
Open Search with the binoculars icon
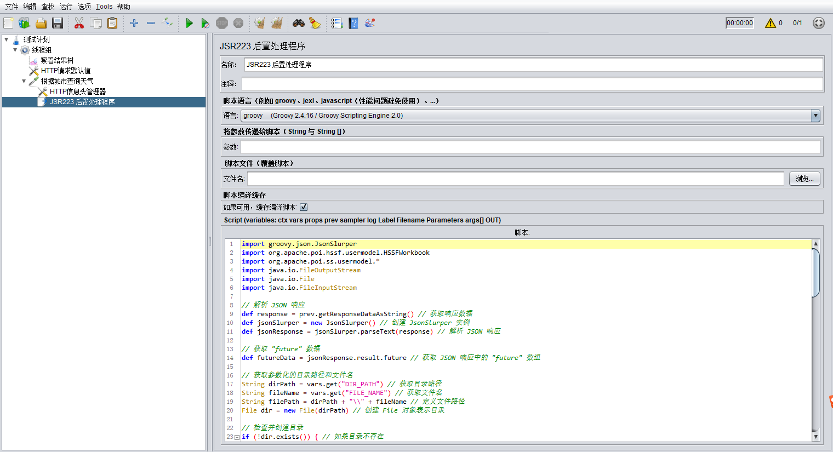pos(299,23)
